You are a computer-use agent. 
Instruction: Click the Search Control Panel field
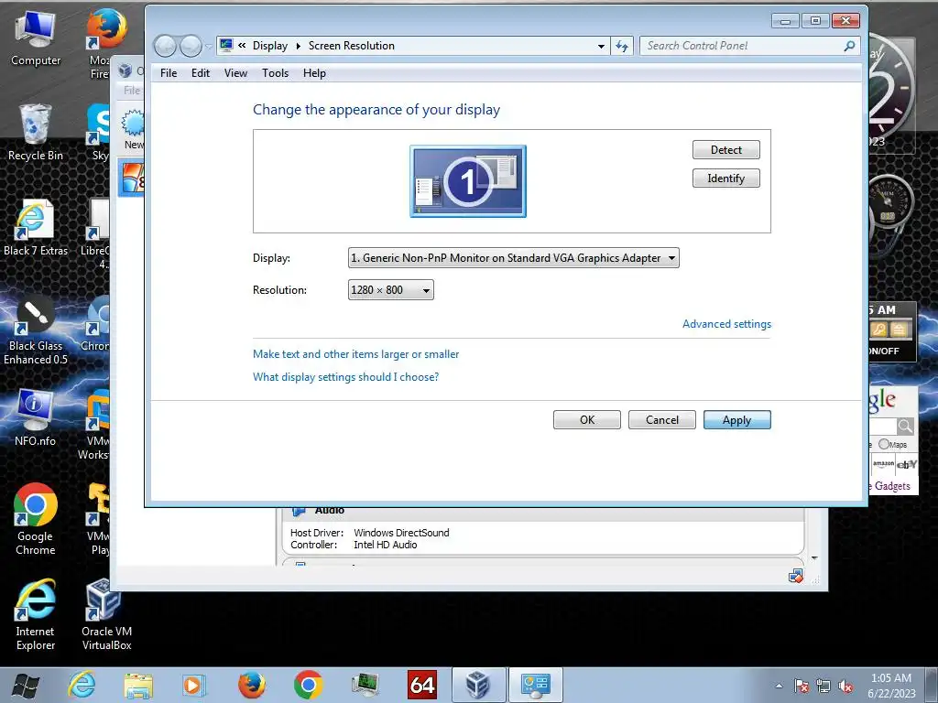(x=742, y=46)
